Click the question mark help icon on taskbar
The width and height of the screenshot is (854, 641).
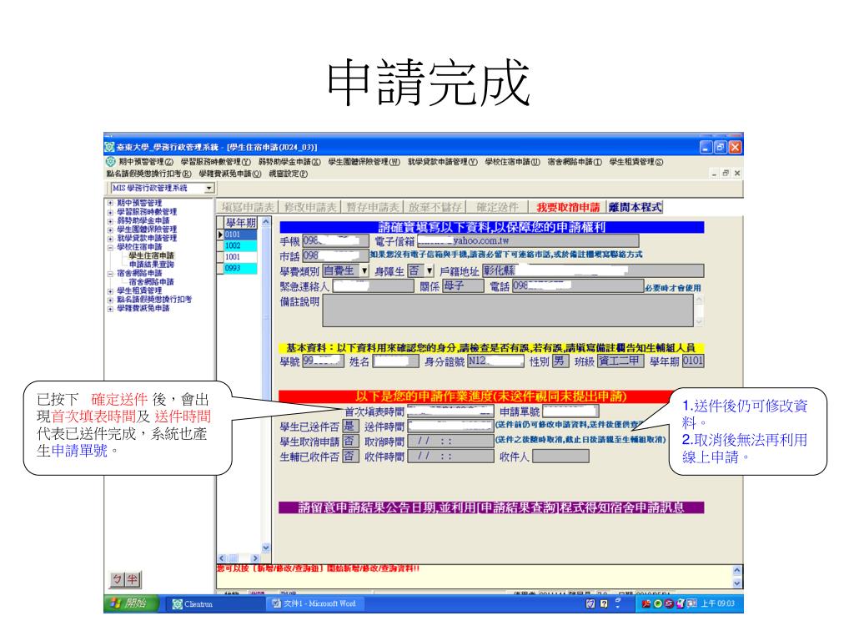point(604,603)
